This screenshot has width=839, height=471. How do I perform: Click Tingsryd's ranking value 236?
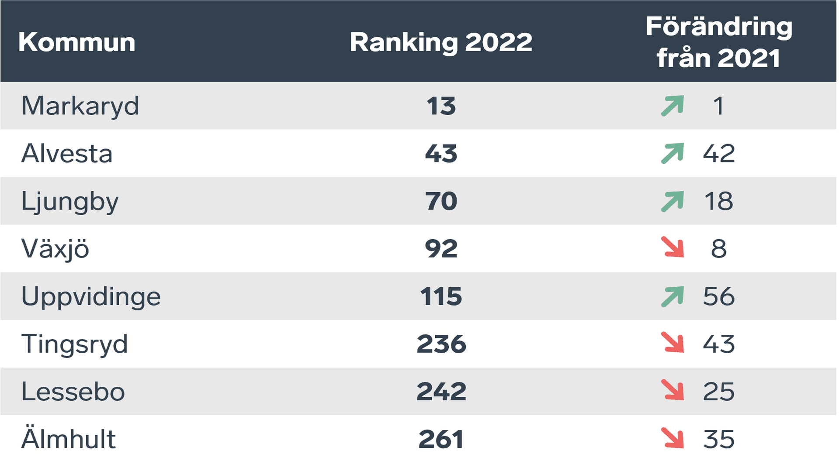point(441,344)
